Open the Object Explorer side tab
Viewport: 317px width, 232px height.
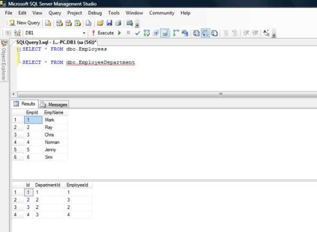4,61
